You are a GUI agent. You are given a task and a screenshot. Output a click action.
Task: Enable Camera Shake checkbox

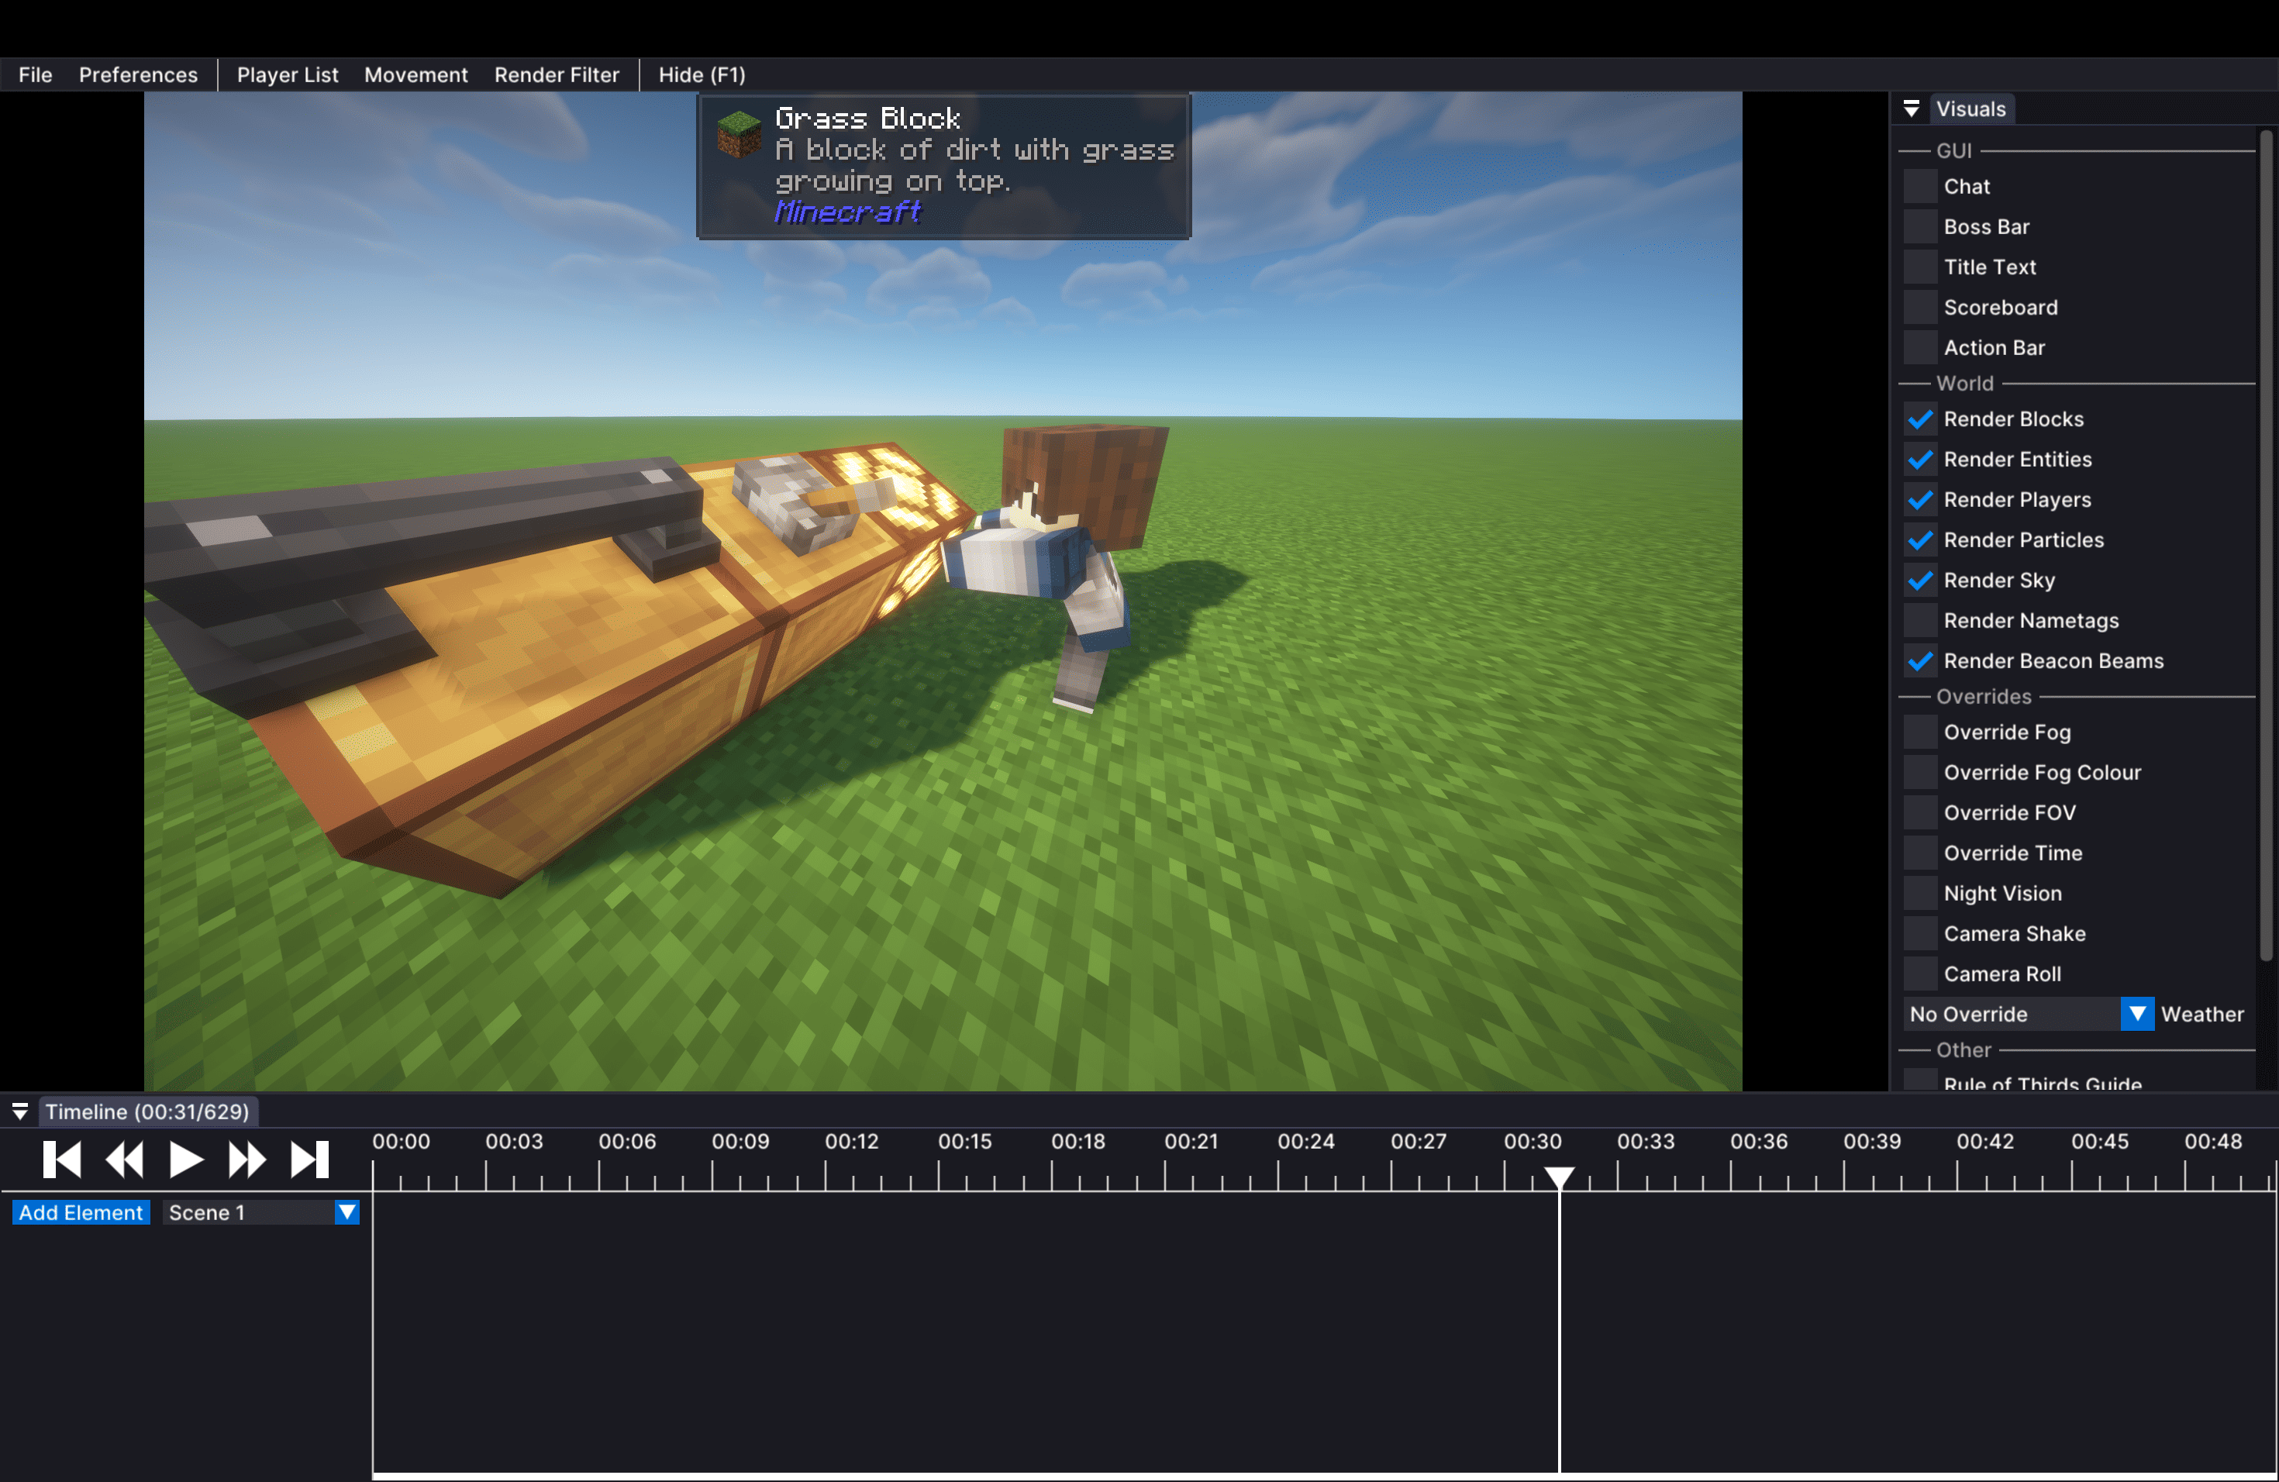pos(1920,933)
